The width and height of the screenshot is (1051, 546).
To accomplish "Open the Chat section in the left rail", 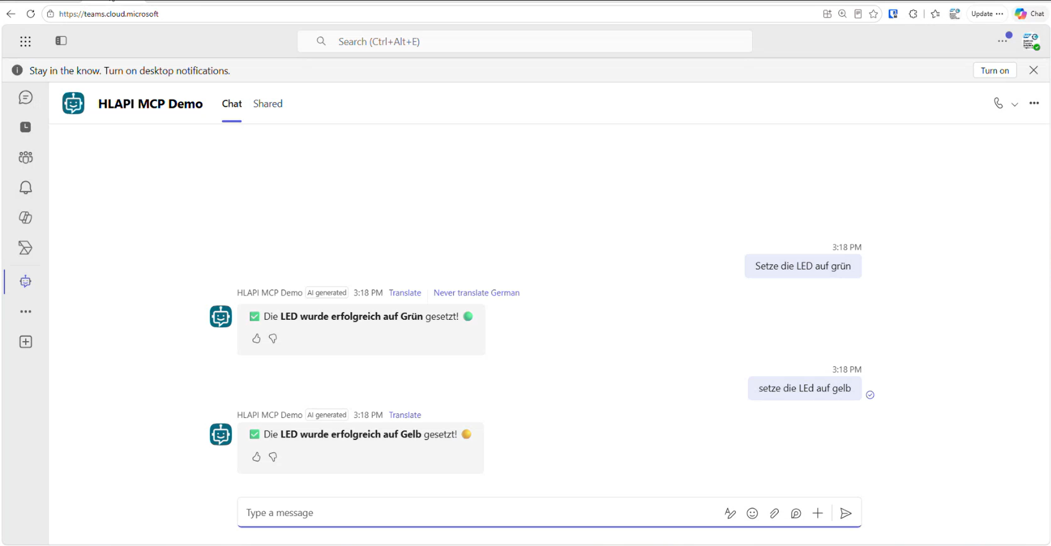I will (26, 97).
